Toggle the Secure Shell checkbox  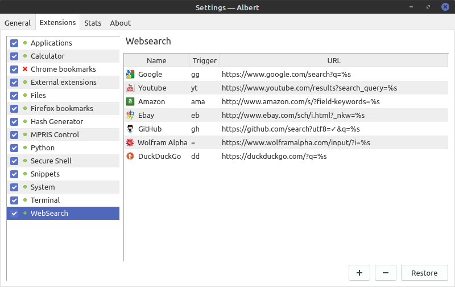[14, 161]
